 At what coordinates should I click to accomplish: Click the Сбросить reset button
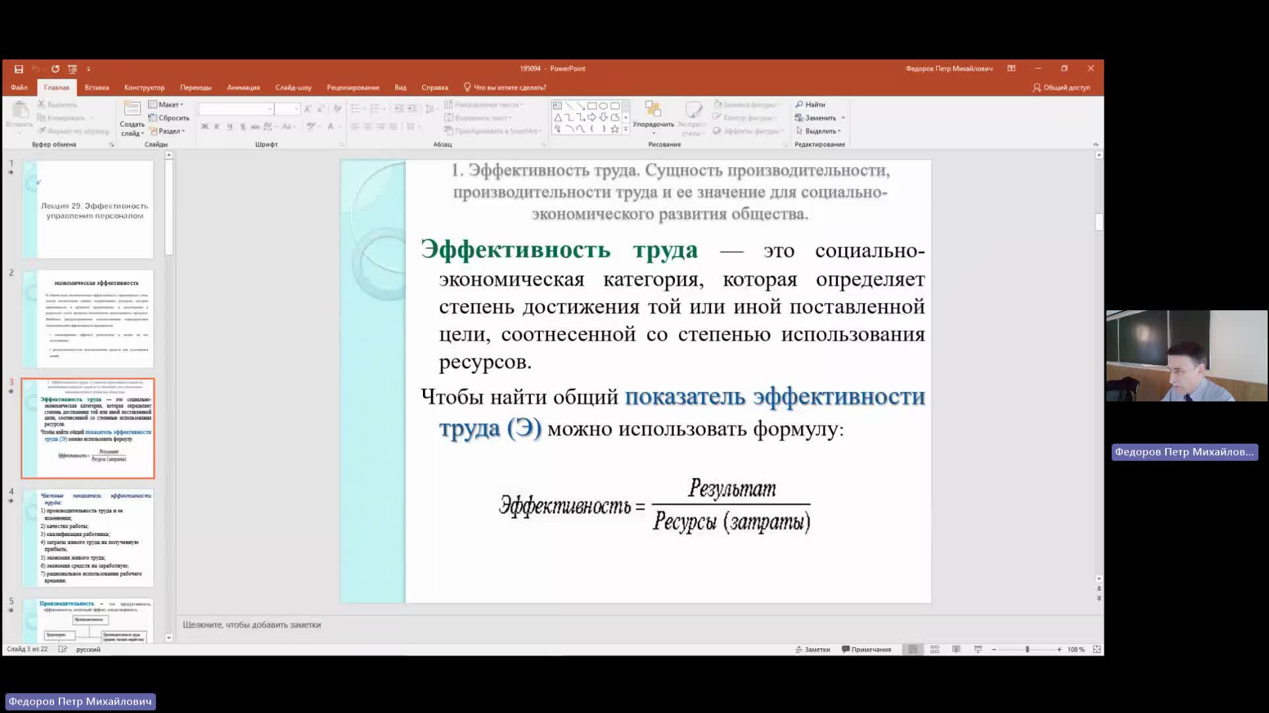coord(169,118)
